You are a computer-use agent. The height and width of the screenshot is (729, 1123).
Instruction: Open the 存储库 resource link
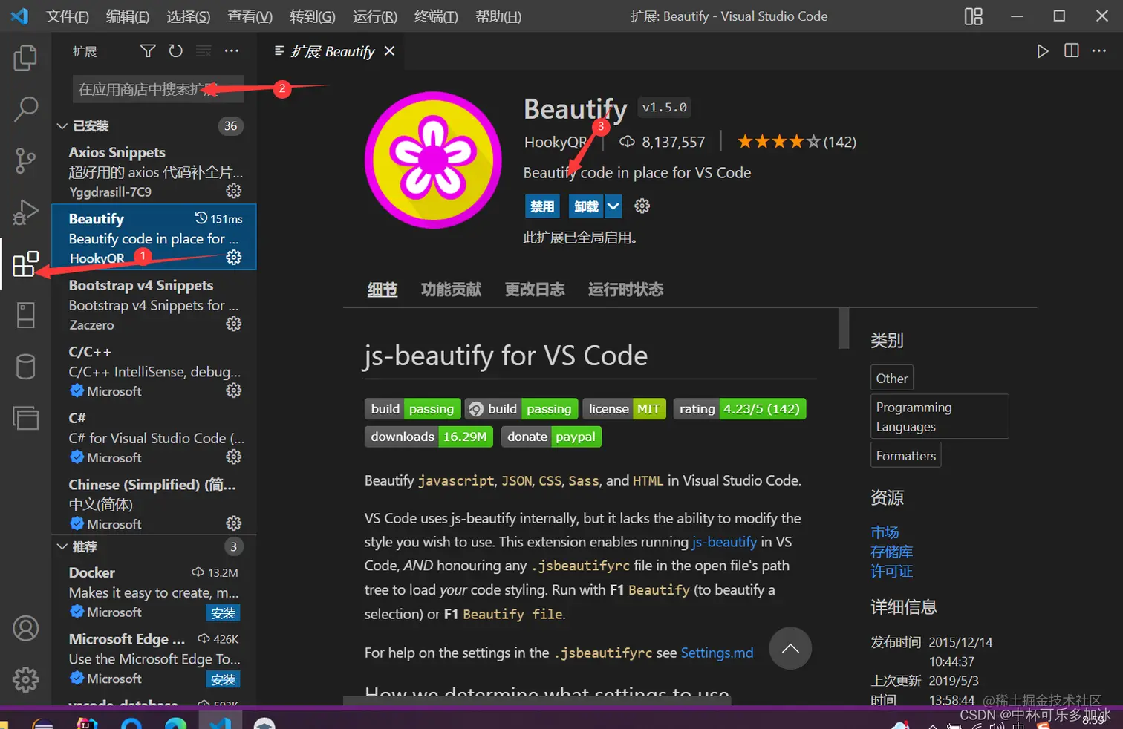891,552
